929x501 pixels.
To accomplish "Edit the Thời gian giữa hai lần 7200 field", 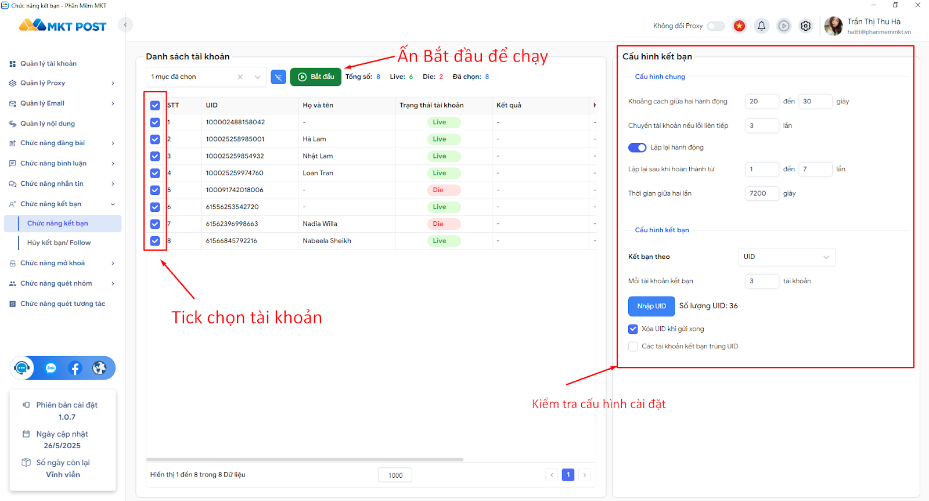I will point(762,194).
